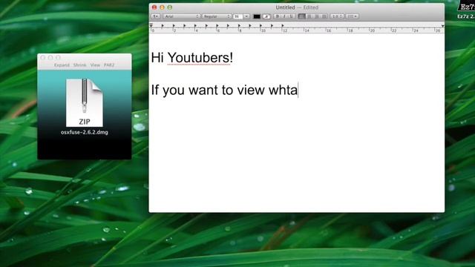Open the font size dropdown arrow

coord(246,16)
